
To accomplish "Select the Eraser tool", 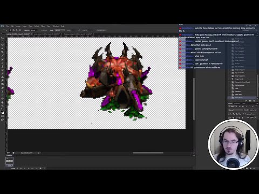I will 3,73.
